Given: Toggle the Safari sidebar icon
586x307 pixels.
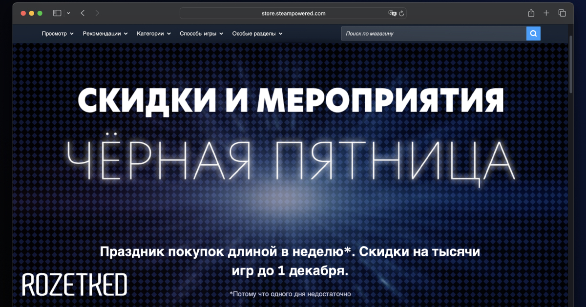Looking at the screenshot, I should [x=57, y=13].
